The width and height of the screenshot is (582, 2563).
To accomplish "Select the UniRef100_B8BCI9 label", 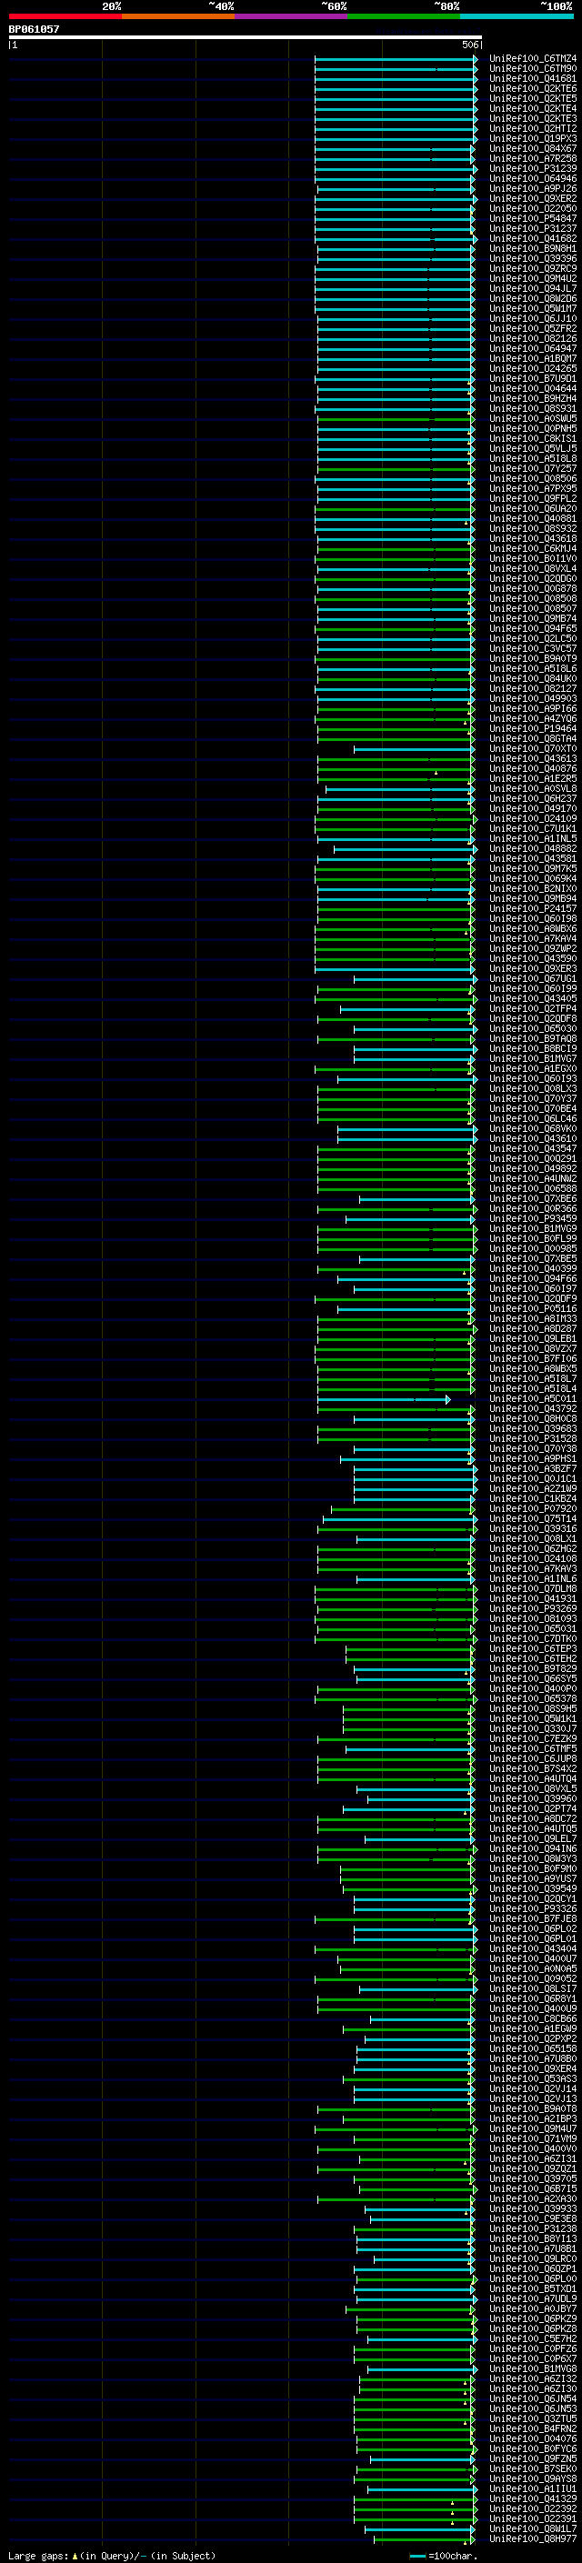I will [532, 1048].
